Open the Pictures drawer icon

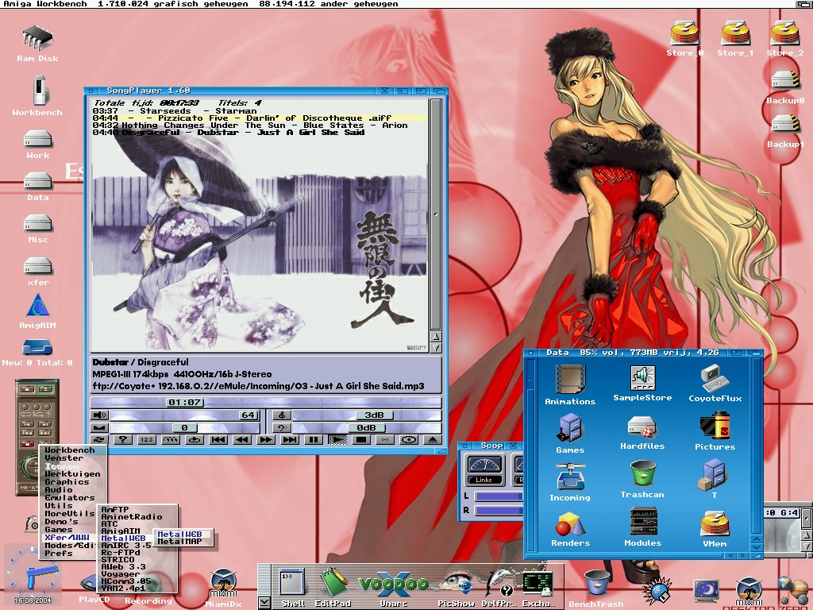tap(715, 431)
